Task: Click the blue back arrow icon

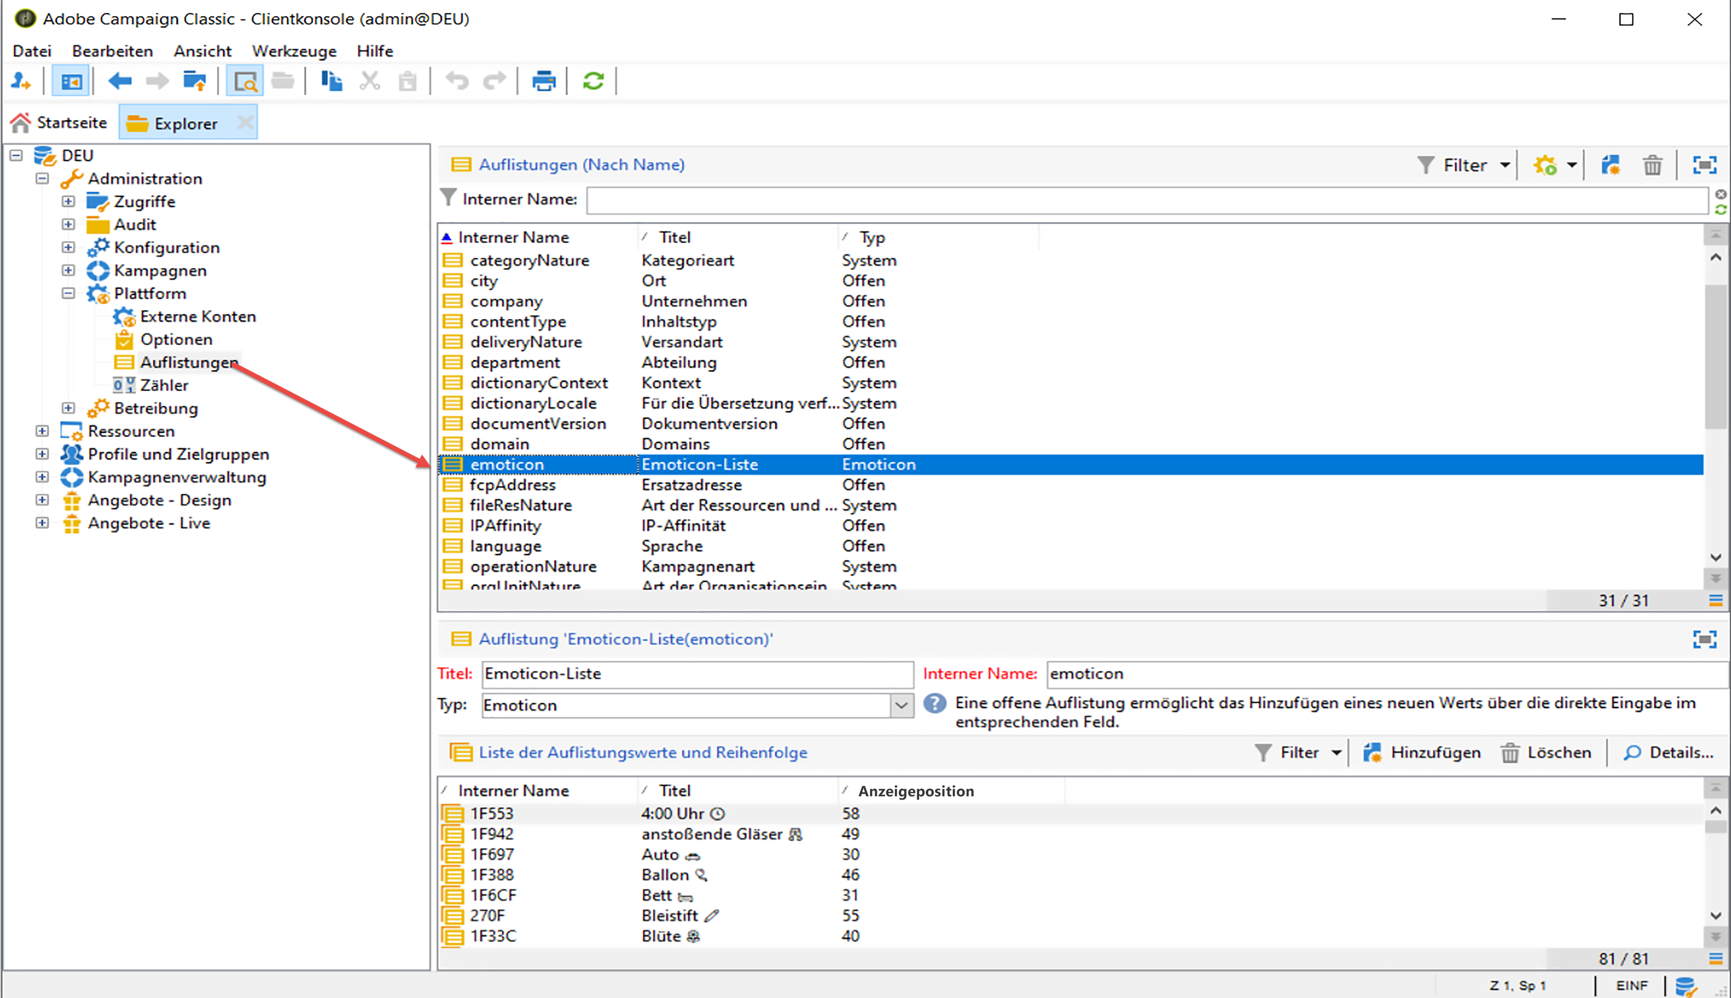Action: 120,82
